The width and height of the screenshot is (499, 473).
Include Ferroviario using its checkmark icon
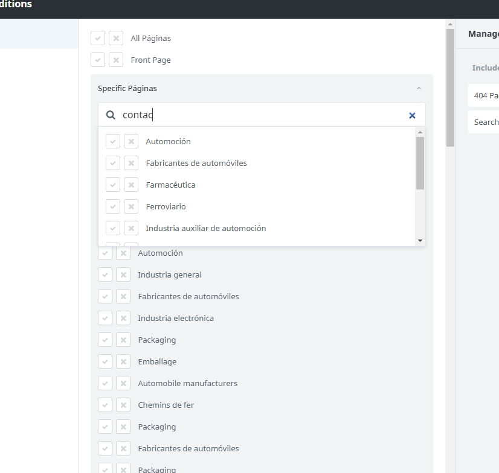[113, 206]
